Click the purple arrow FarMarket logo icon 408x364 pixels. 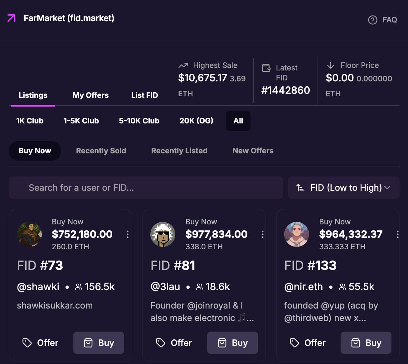tap(11, 18)
